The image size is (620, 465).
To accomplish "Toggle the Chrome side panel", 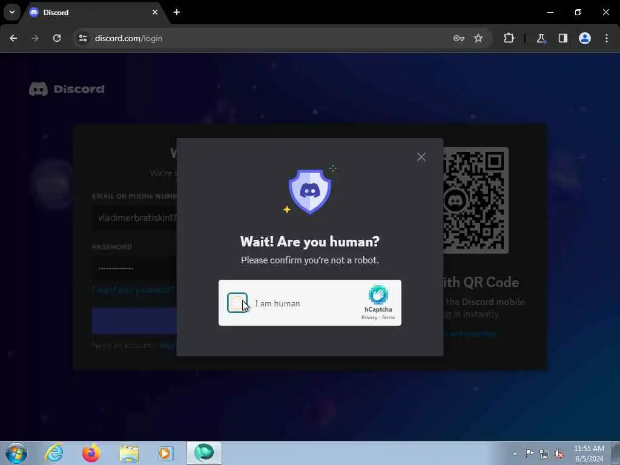I will [563, 38].
